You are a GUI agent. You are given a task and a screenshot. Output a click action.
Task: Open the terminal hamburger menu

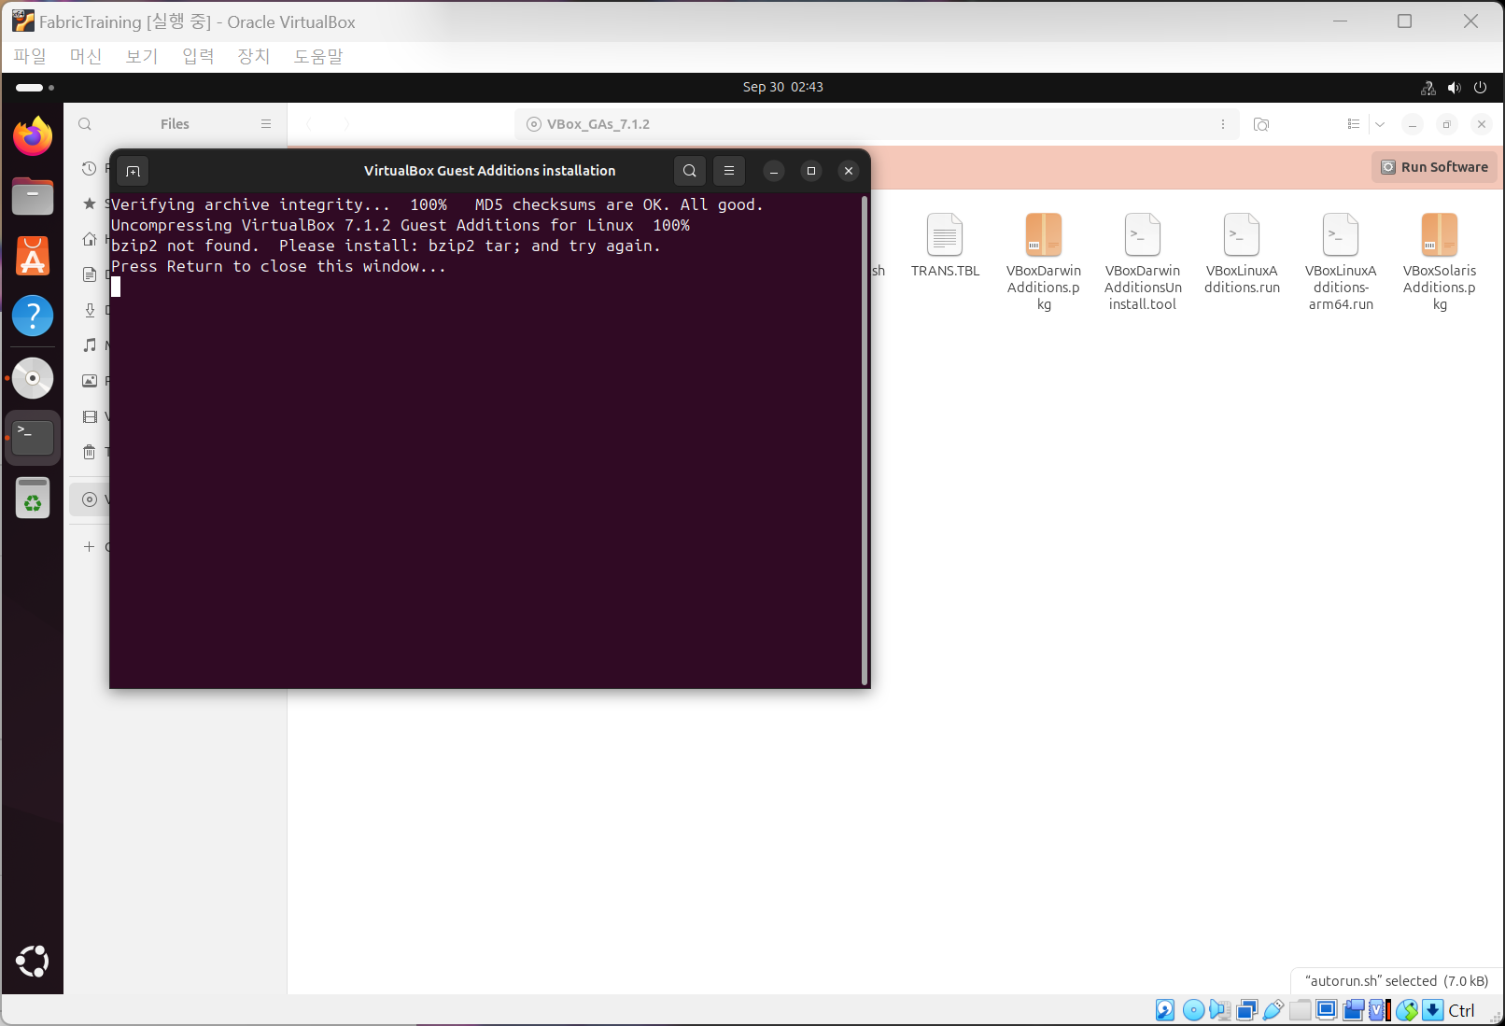pos(729,171)
